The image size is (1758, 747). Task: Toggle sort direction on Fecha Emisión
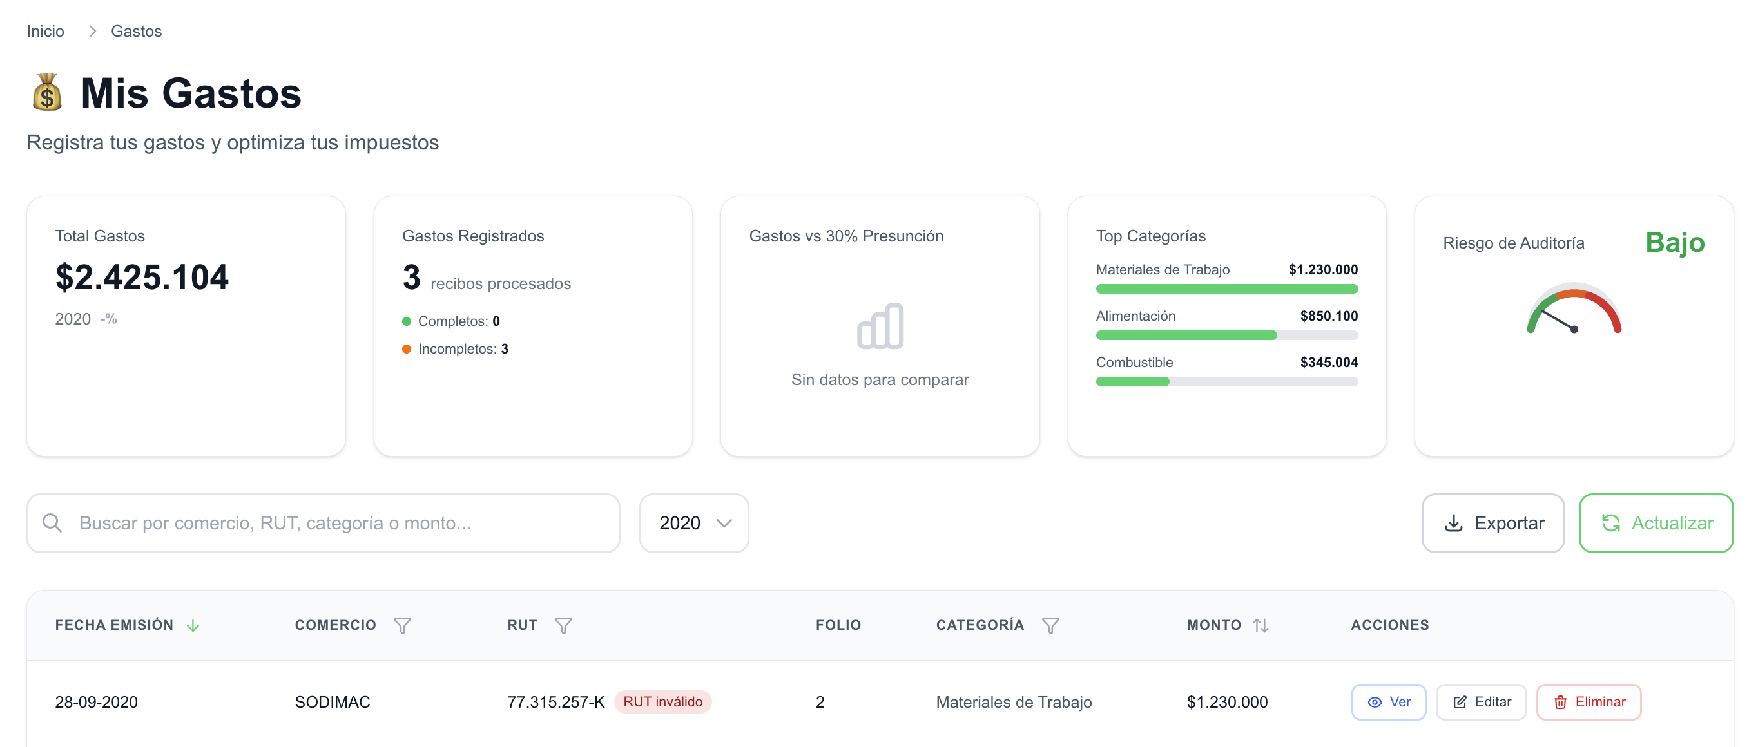(x=193, y=625)
